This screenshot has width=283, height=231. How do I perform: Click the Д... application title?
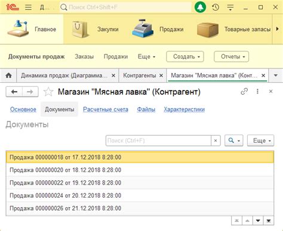(45, 7)
